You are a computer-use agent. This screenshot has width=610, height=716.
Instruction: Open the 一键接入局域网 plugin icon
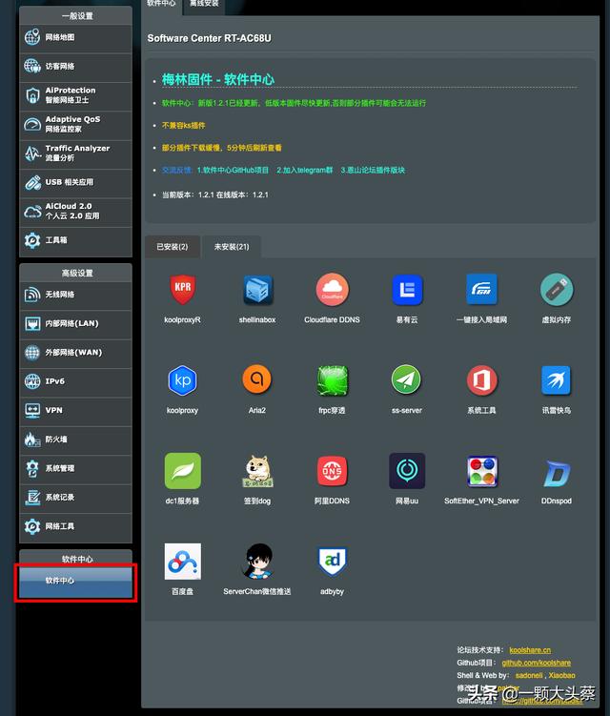click(x=481, y=290)
